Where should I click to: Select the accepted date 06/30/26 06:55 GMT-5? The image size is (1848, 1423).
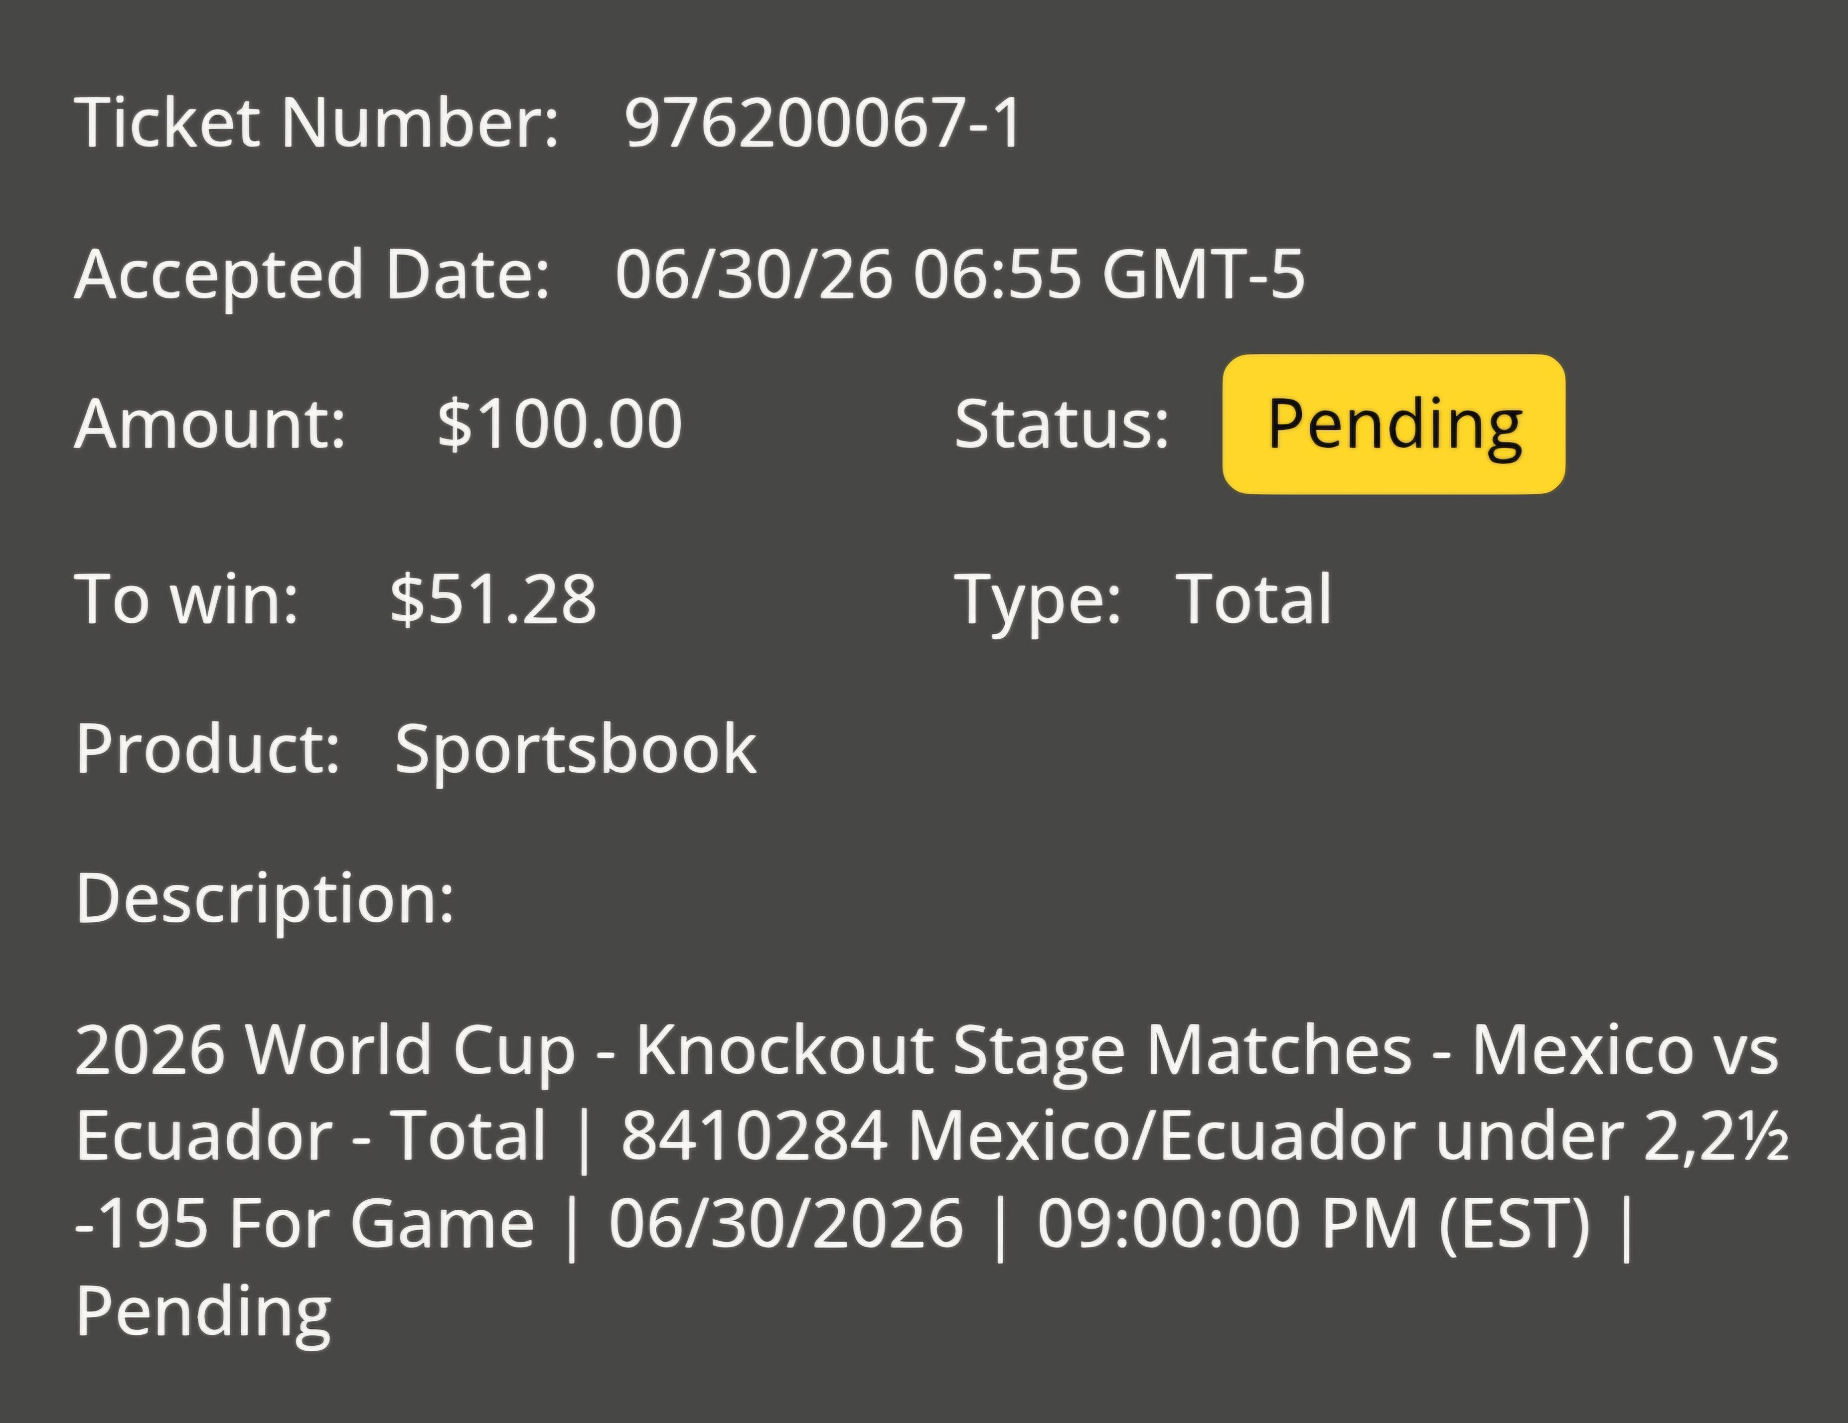[x=959, y=275]
